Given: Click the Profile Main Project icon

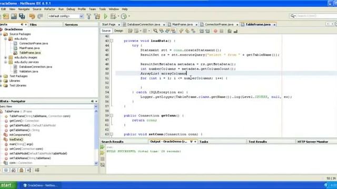Looking at the screenshot, I should 124,16.
